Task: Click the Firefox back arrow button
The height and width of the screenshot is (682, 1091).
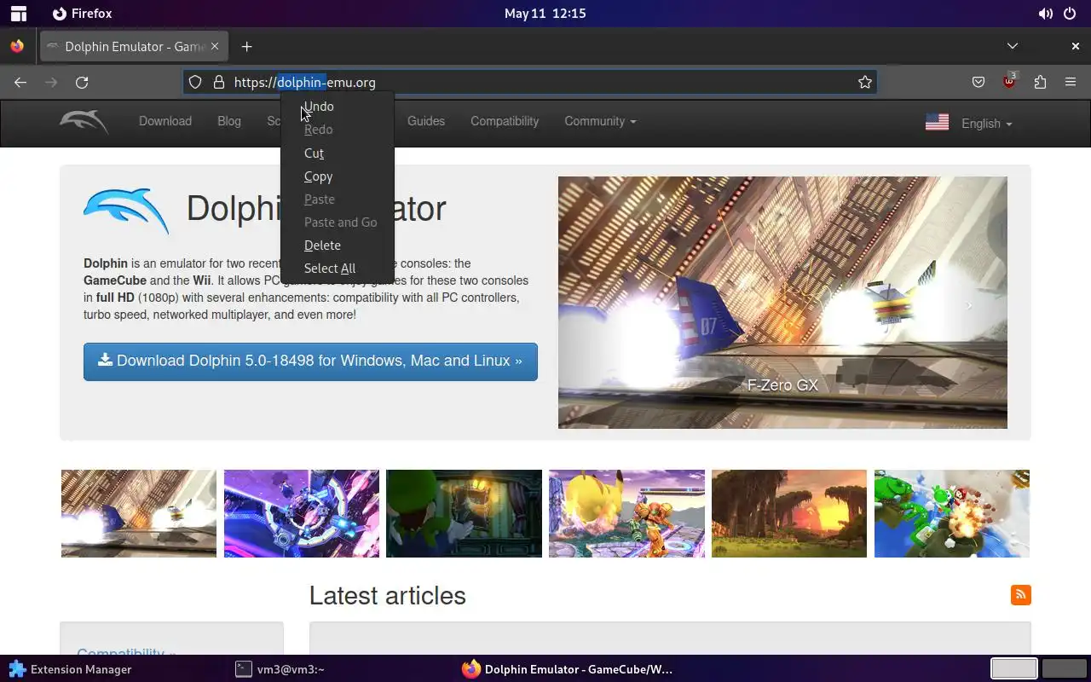Action: pyautogui.click(x=20, y=82)
